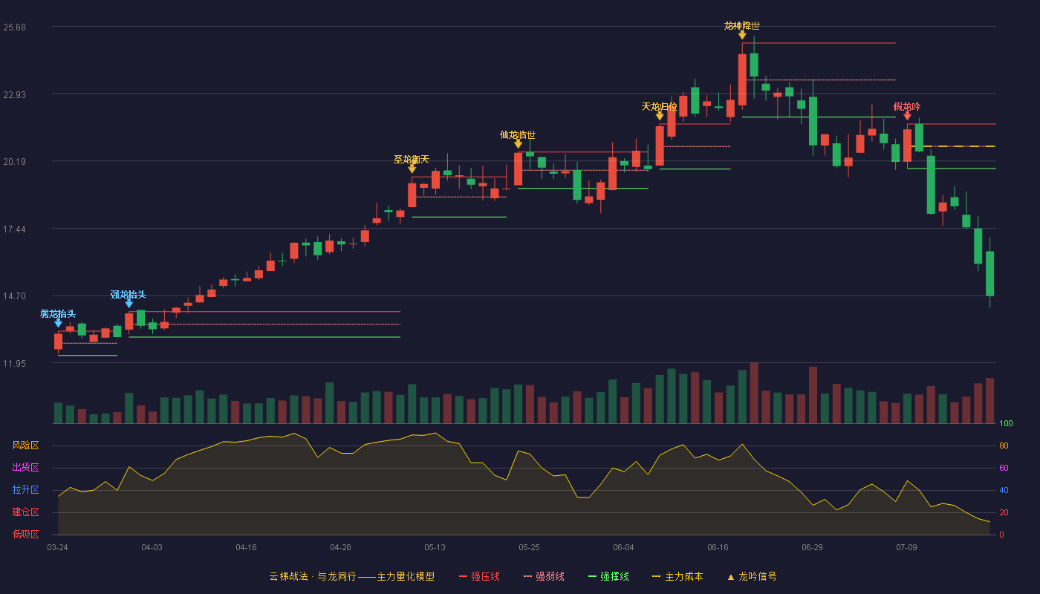
Task: Toggle the 主力成本 legend entry
Action: click(677, 576)
